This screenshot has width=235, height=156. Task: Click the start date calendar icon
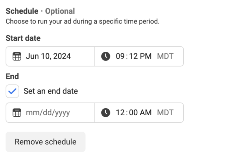tap(17, 56)
